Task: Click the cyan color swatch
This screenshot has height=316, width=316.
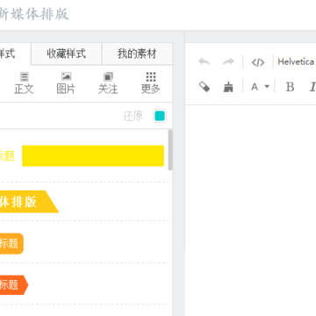Action: click(160, 116)
